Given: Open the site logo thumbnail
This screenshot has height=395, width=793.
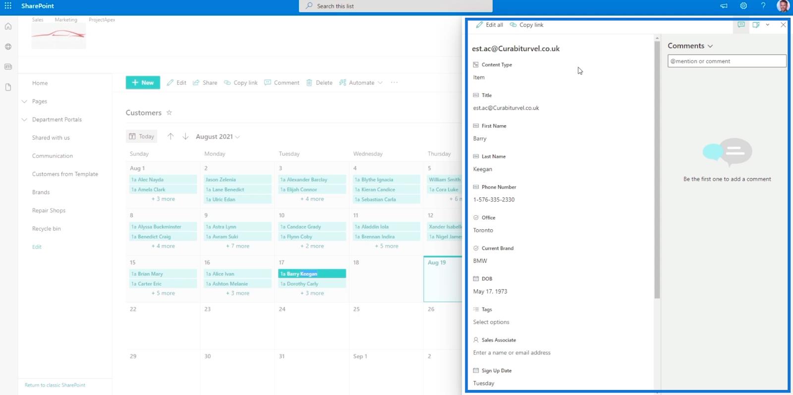Looking at the screenshot, I should coord(58,36).
